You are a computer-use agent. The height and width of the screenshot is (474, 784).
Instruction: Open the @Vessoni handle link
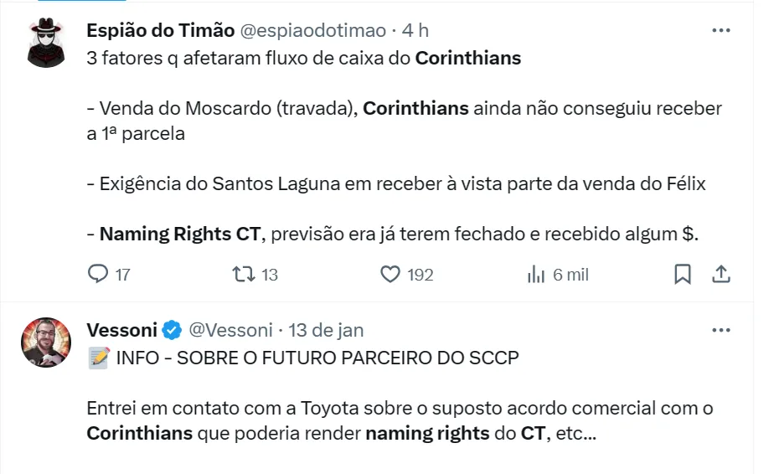tap(230, 330)
